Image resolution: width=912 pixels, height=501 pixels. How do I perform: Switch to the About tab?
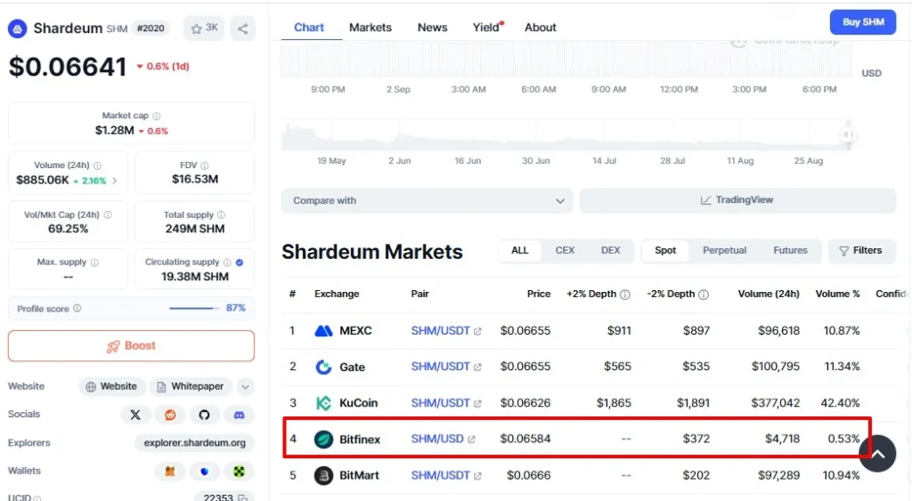pyautogui.click(x=541, y=28)
